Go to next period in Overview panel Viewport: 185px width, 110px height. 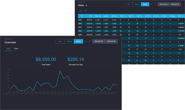pyautogui.click(x=90, y=41)
